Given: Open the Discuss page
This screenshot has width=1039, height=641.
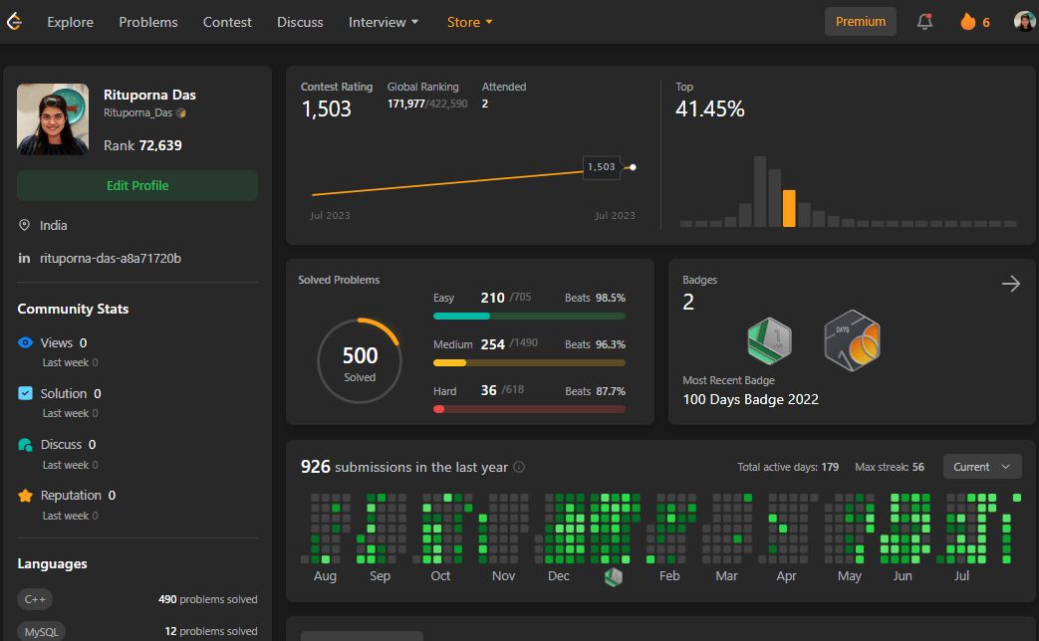Looking at the screenshot, I should tap(300, 22).
